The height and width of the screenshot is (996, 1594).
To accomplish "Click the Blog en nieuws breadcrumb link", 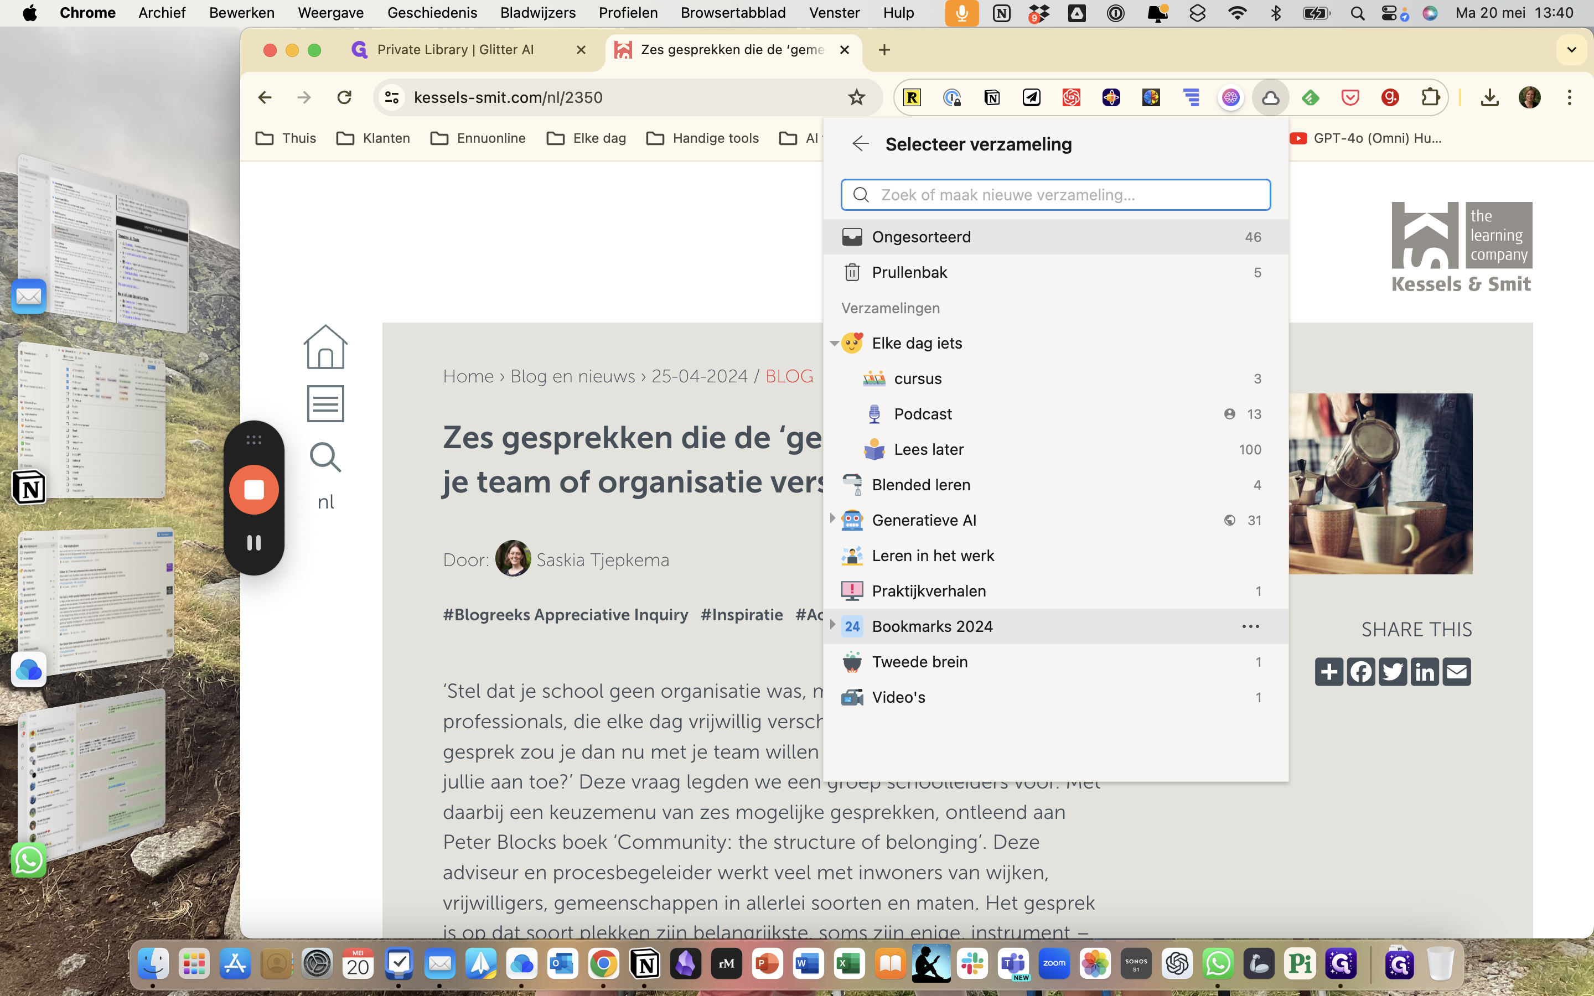I will (572, 376).
